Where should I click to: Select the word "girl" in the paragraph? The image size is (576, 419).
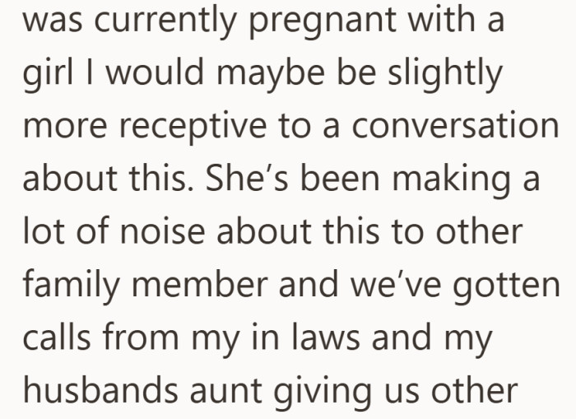(x=47, y=76)
